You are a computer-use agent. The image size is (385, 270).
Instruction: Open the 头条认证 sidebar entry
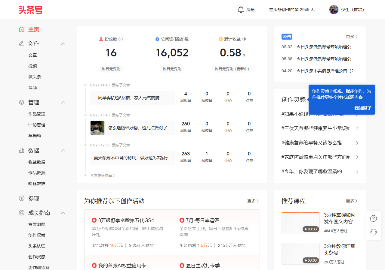coord(37,246)
